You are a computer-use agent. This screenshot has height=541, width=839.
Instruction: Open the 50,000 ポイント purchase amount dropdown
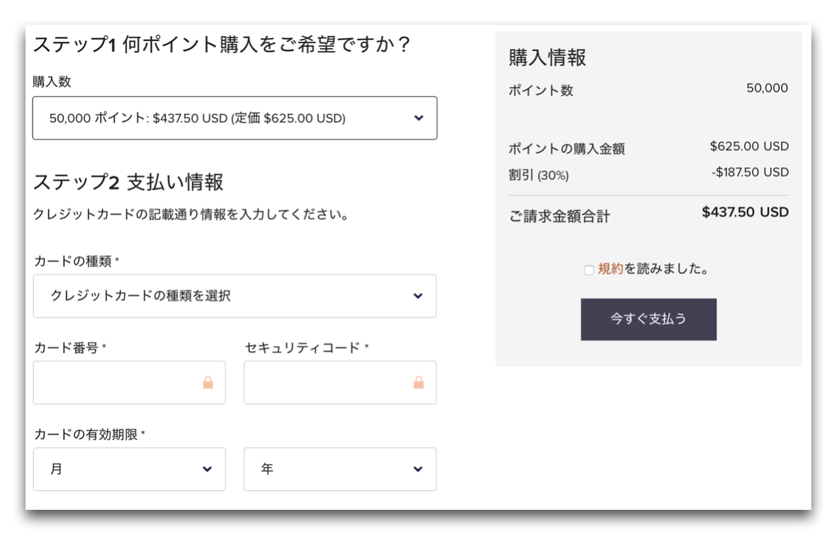[x=235, y=118]
